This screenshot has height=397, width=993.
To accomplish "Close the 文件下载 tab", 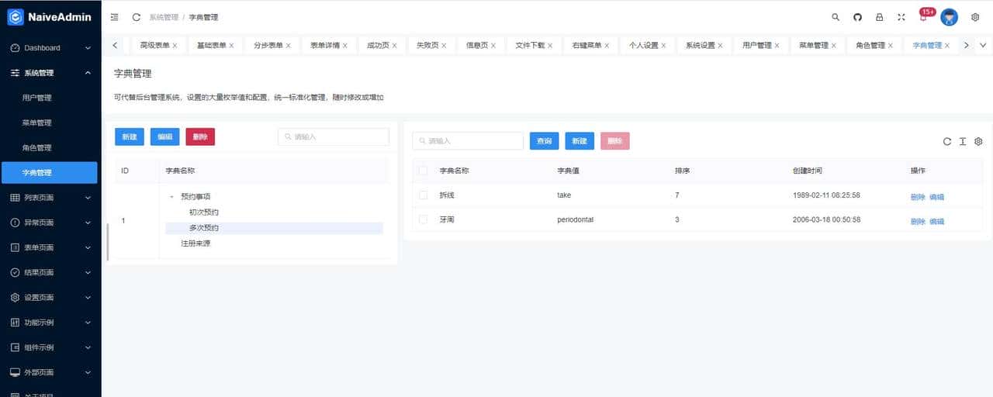I will (x=550, y=46).
